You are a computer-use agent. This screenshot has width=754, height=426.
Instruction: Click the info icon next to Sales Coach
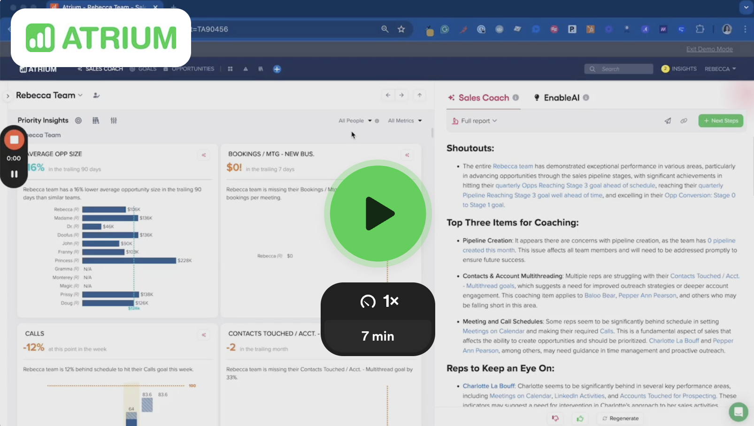[x=515, y=98]
